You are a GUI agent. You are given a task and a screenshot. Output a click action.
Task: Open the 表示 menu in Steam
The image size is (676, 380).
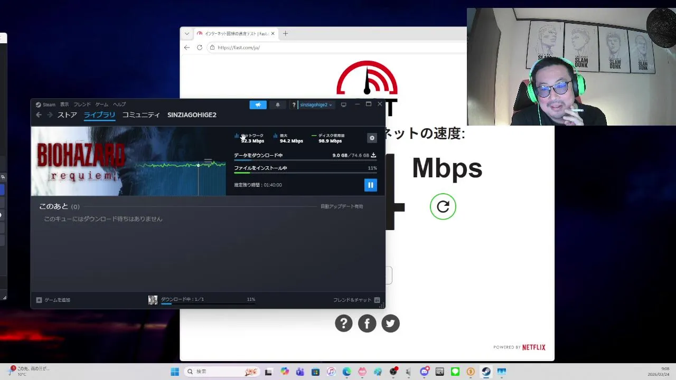click(x=64, y=104)
